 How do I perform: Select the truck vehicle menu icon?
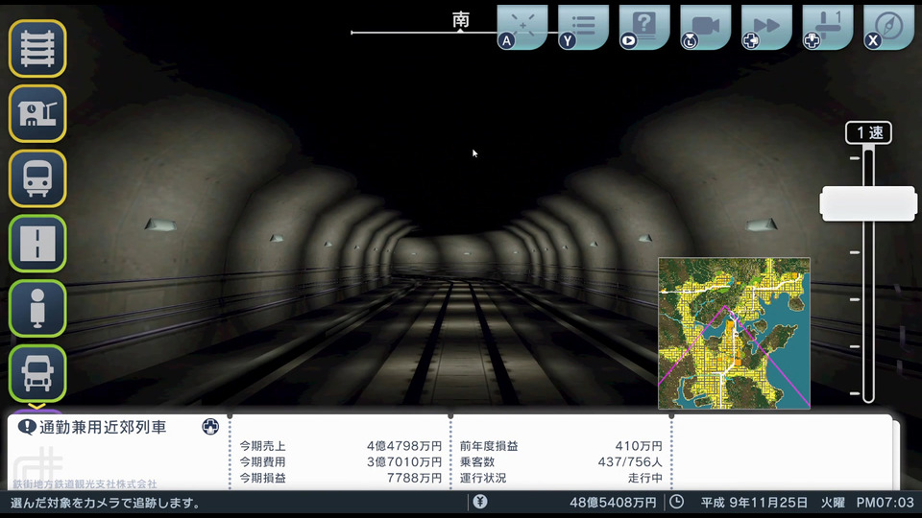click(37, 373)
